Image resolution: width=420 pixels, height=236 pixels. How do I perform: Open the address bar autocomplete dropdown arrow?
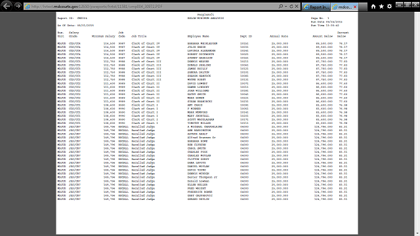(x=286, y=6)
